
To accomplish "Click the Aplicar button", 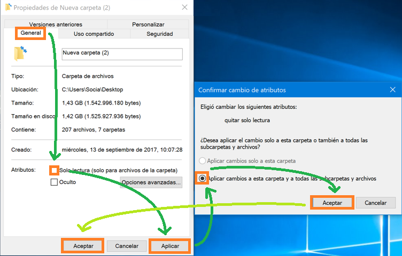I will [x=170, y=246].
